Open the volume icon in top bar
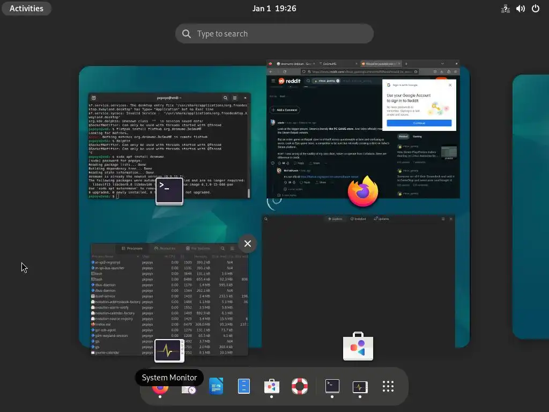Image resolution: width=549 pixels, height=412 pixels. [520, 9]
